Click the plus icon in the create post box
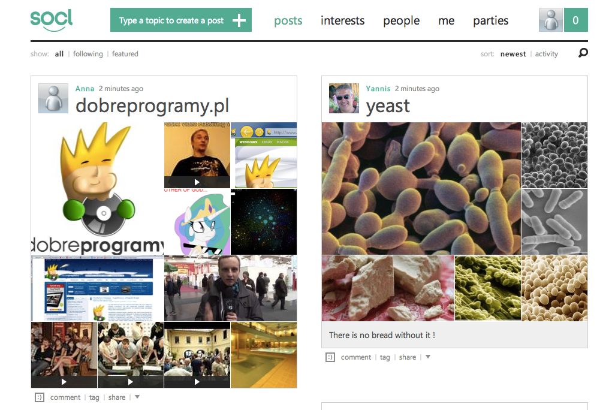This screenshot has width=615, height=410. pos(239,20)
